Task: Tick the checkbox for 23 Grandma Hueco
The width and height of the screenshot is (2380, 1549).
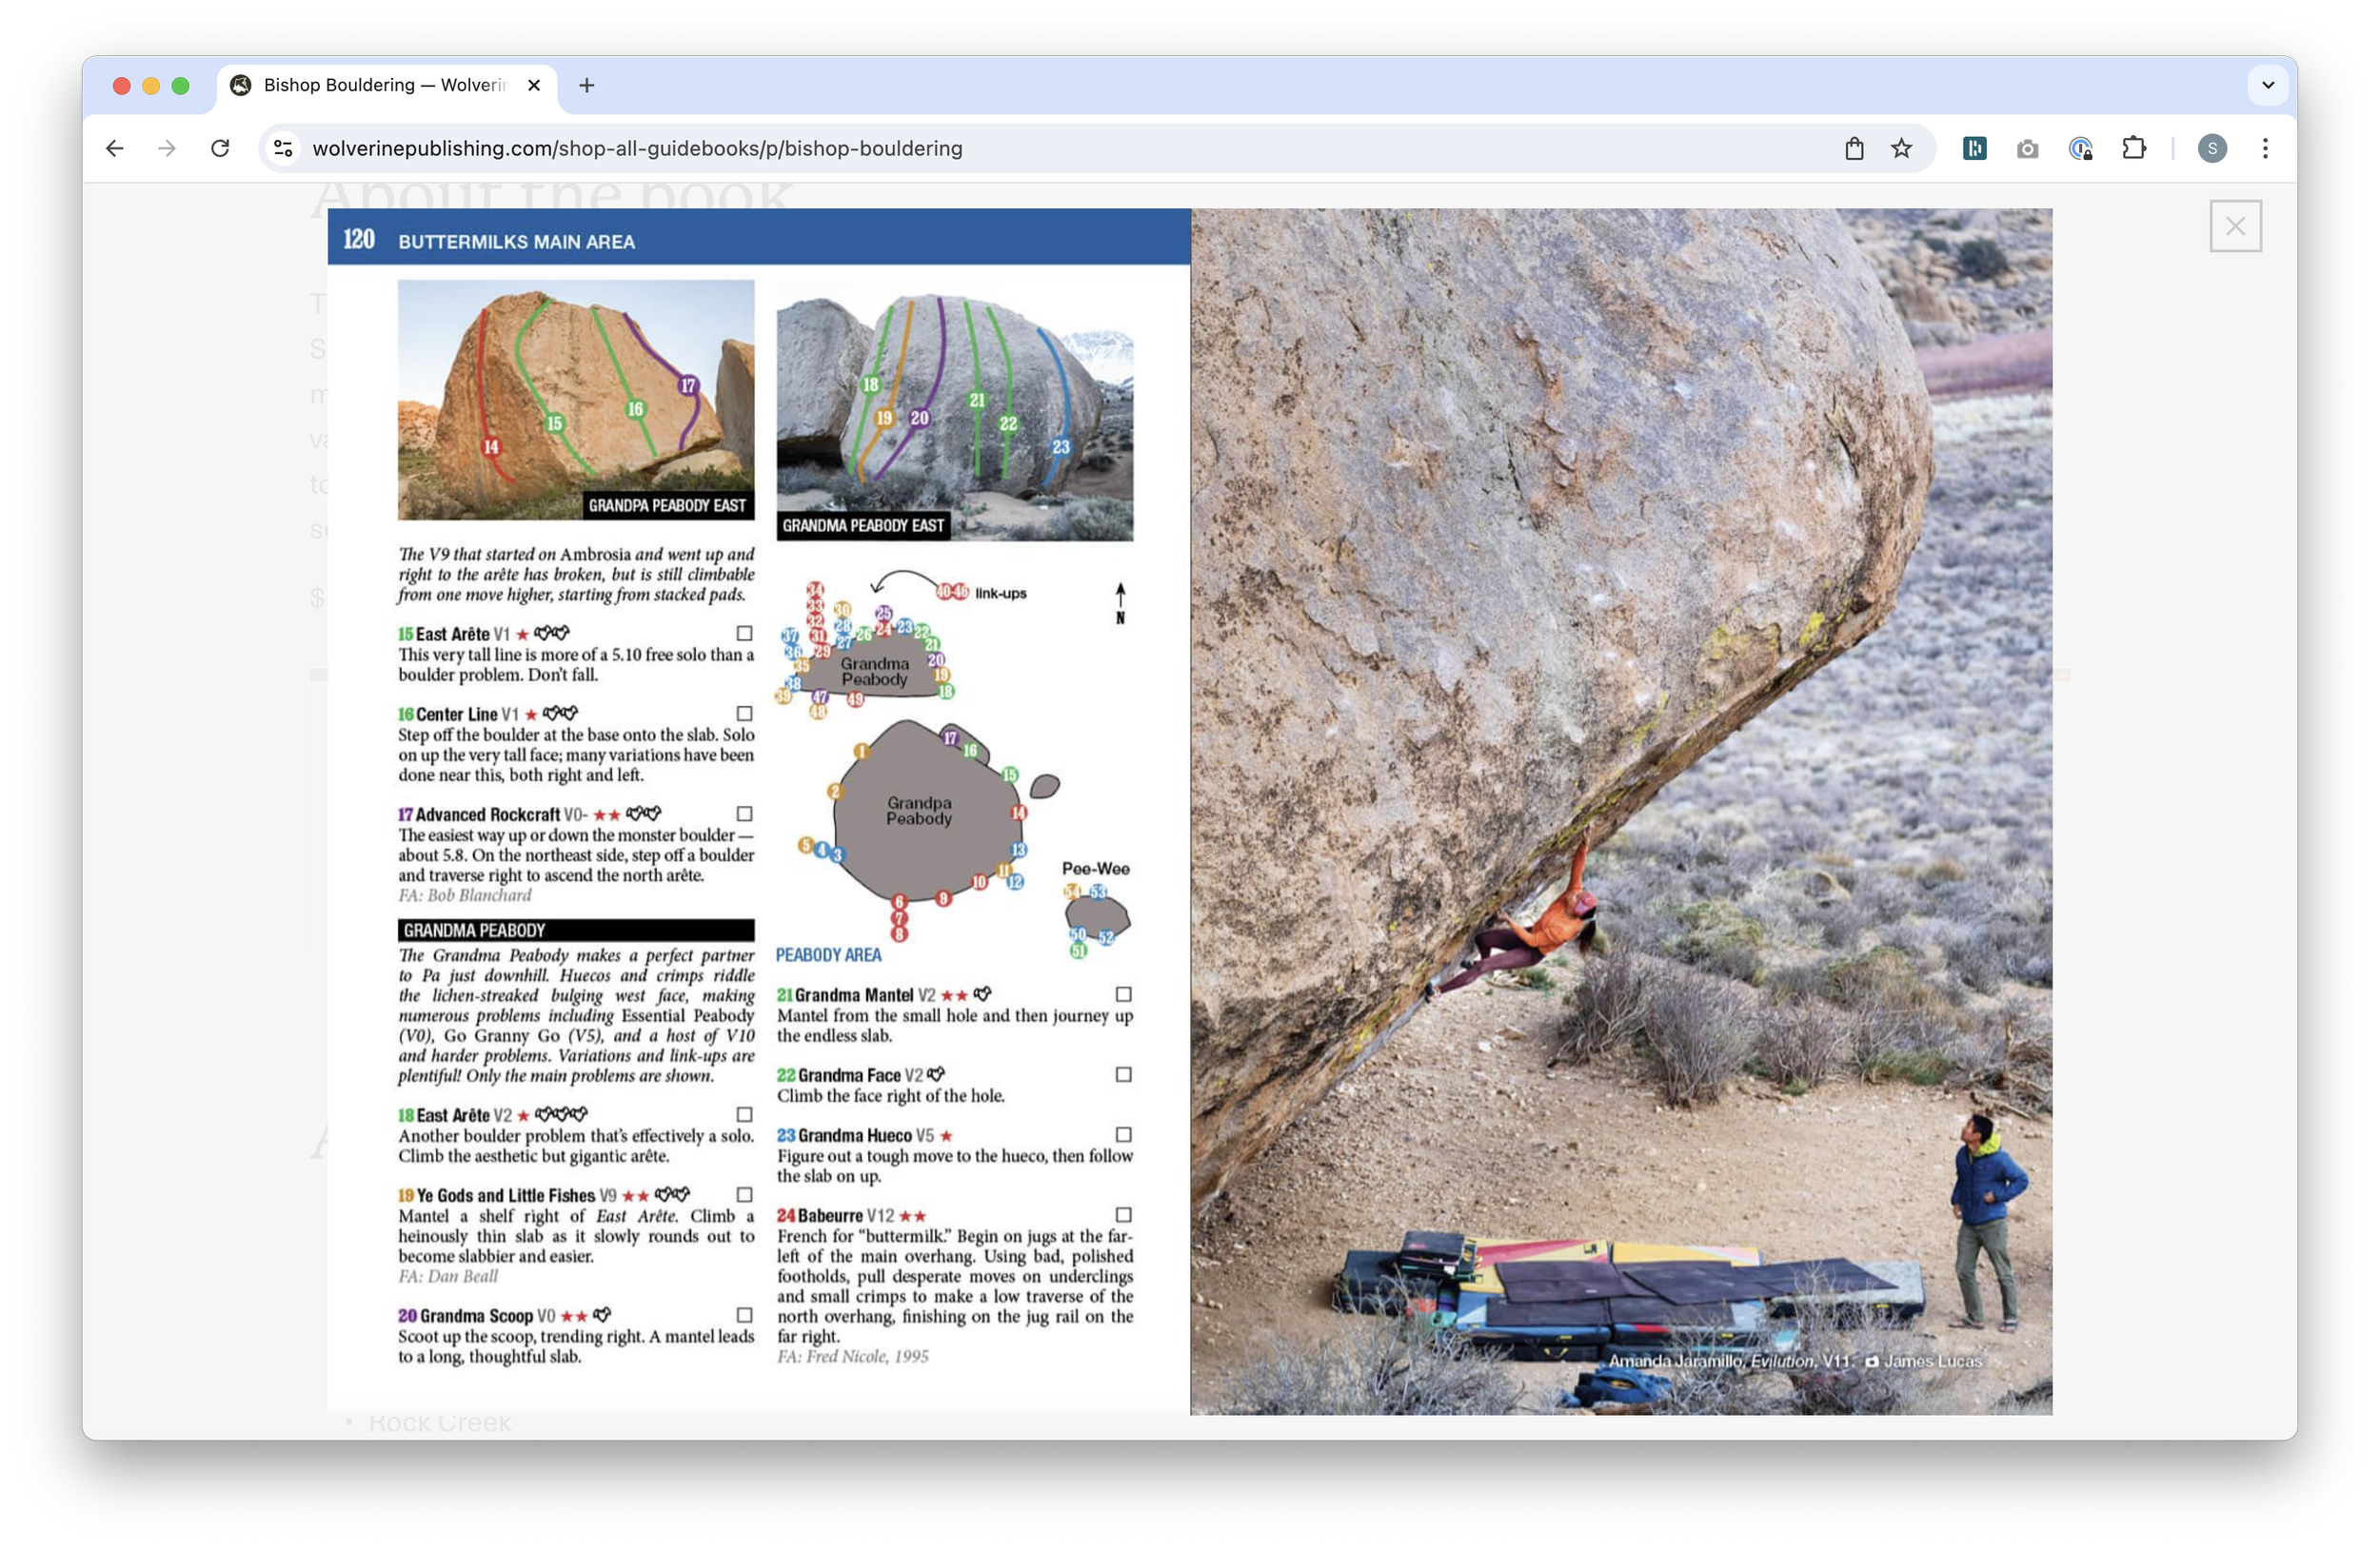Action: [1123, 1134]
